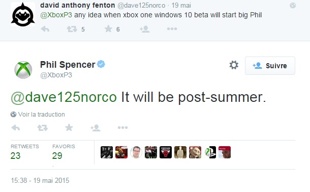The height and width of the screenshot is (192, 310).
Task: Open more menu on Phil Spencer's tweet
Action: click(123, 127)
